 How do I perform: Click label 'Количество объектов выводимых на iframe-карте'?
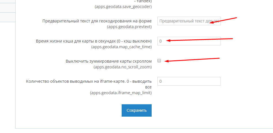click(x=89, y=81)
